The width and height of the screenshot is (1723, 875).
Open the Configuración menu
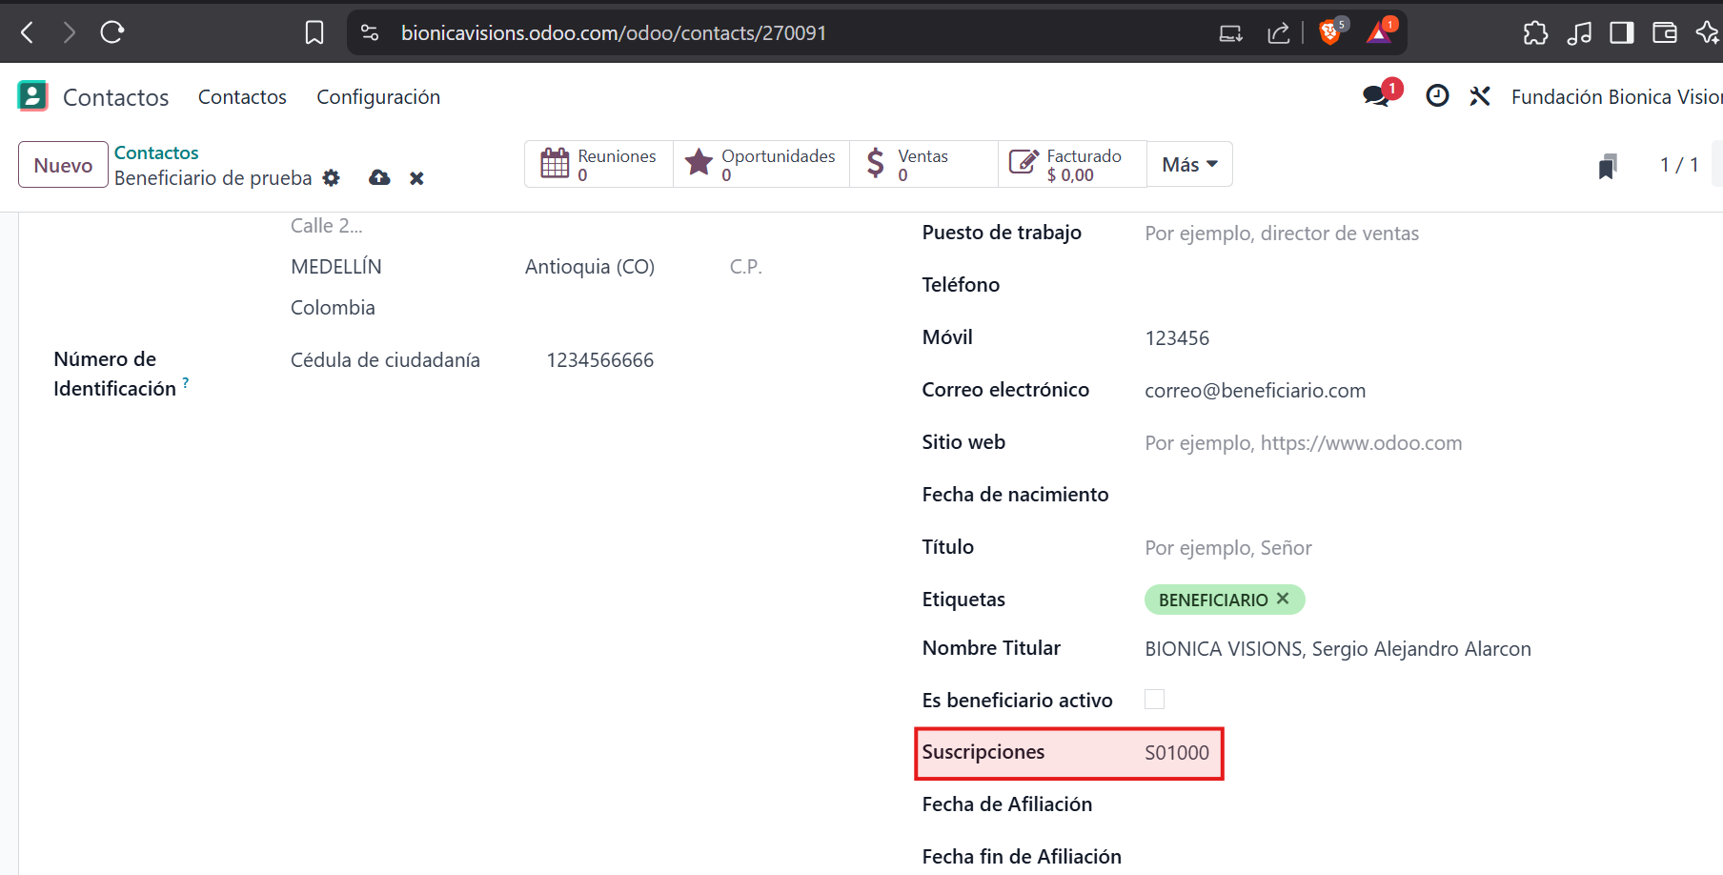coord(378,97)
